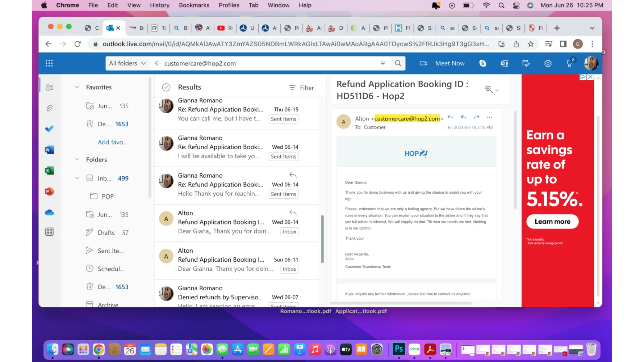The image size is (644, 362).
Task: Open My Day calendar-check icon
Action: click(526, 63)
